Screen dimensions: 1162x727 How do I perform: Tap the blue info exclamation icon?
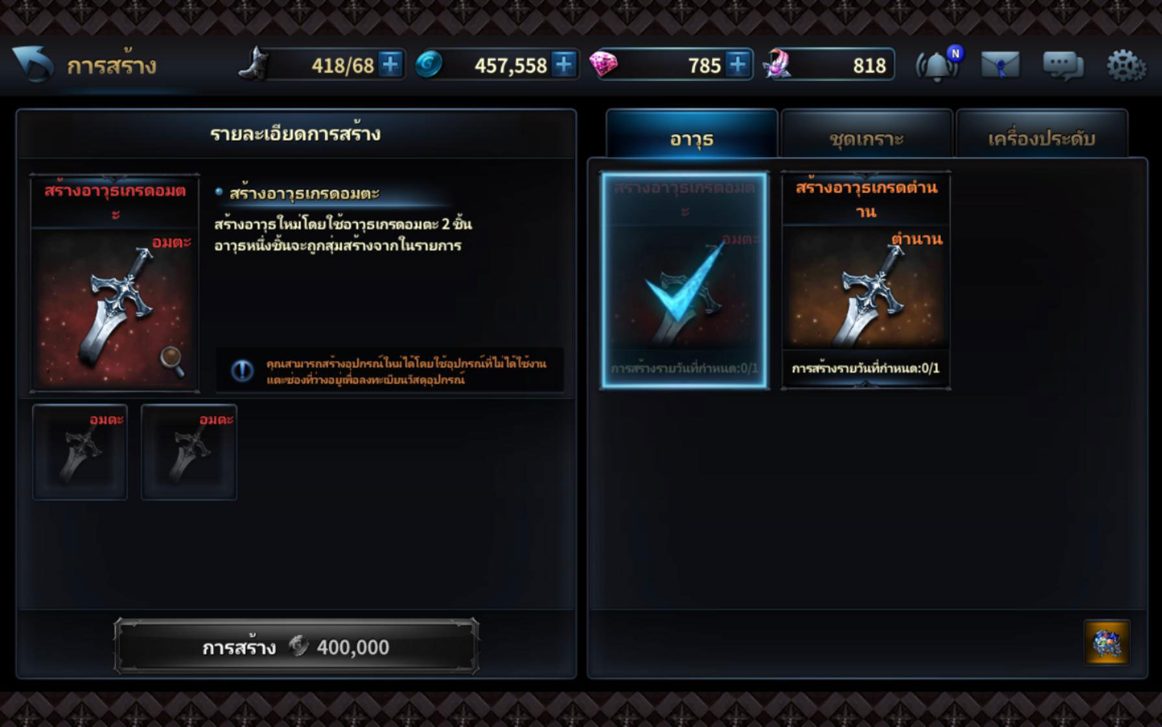242,370
